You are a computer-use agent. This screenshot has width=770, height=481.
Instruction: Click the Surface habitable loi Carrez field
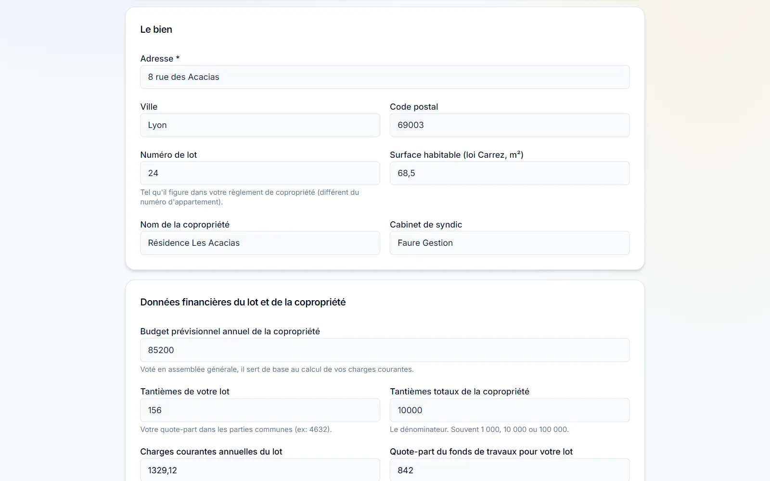tap(510, 173)
